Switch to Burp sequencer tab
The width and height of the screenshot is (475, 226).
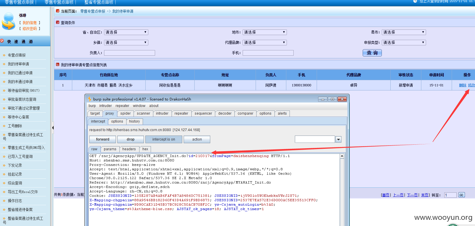pos(203,113)
